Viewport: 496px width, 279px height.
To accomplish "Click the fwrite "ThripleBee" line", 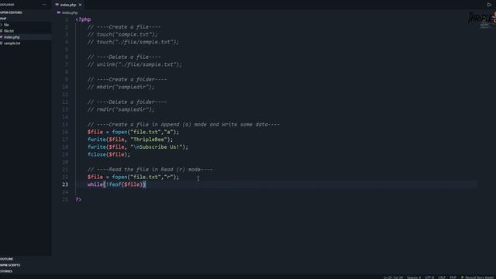I will (130, 139).
